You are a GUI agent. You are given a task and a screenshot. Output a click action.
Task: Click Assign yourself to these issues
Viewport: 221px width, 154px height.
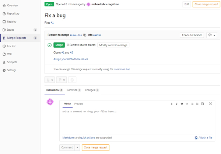point(71,59)
